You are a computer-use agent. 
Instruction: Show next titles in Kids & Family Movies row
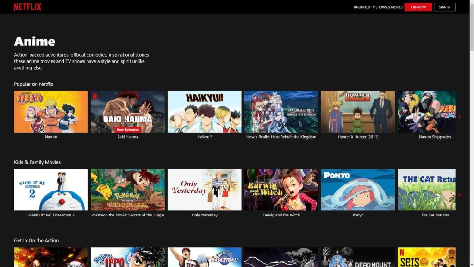460,195
